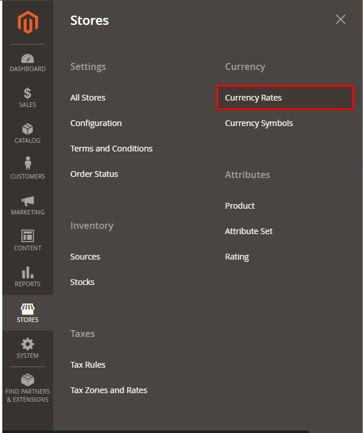
Task: Go to Currency Symbols
Action: [x=259, y=123]
